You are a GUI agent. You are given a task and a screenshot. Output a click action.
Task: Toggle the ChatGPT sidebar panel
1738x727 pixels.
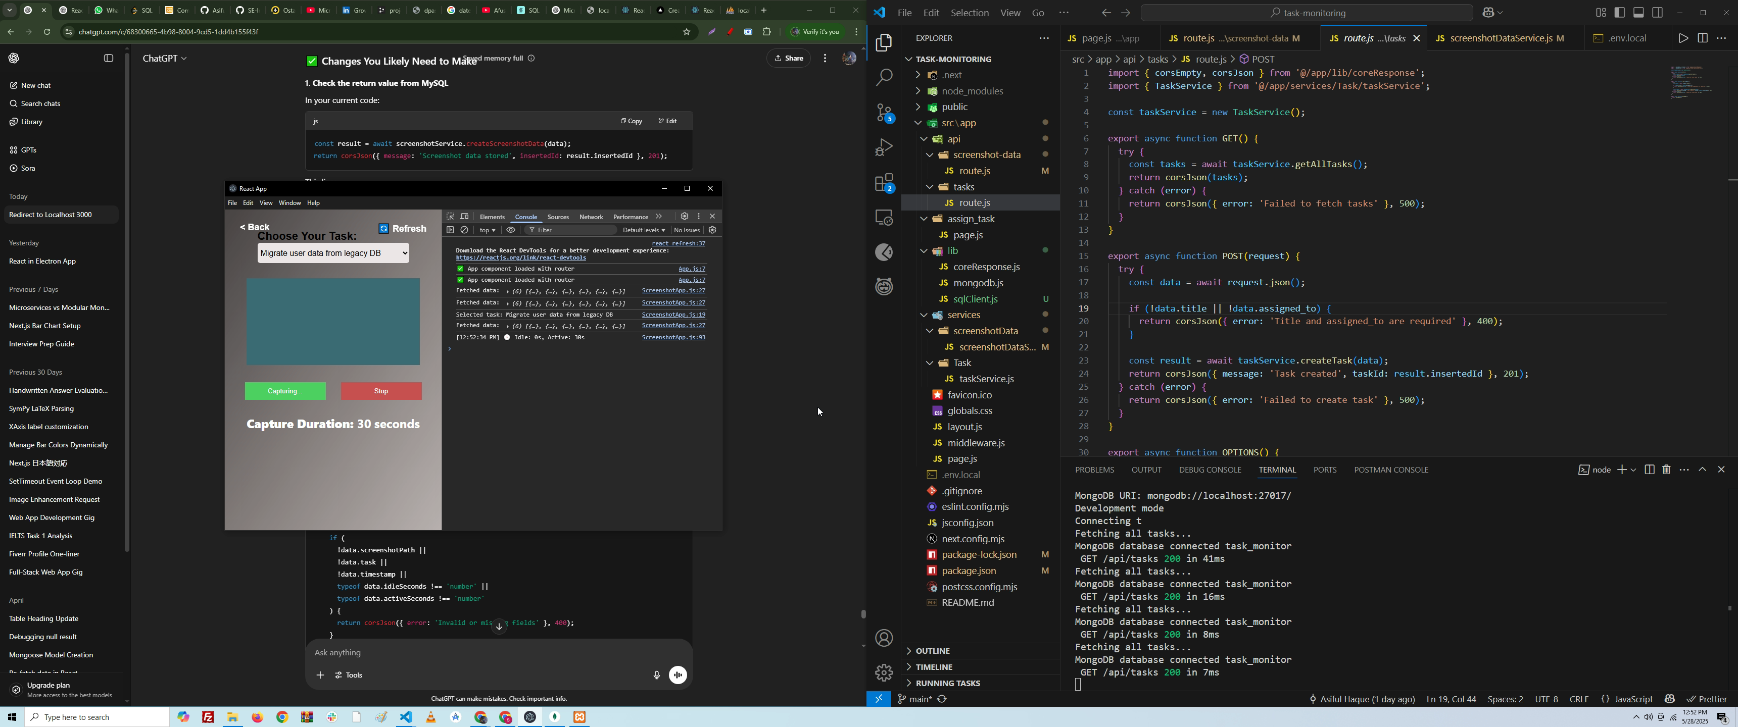tap(108, 59)
